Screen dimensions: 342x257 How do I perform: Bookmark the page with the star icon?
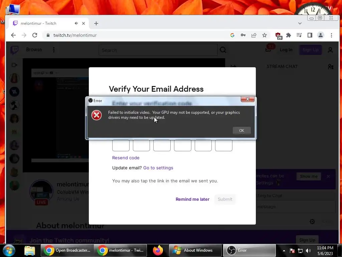[265, 35]
